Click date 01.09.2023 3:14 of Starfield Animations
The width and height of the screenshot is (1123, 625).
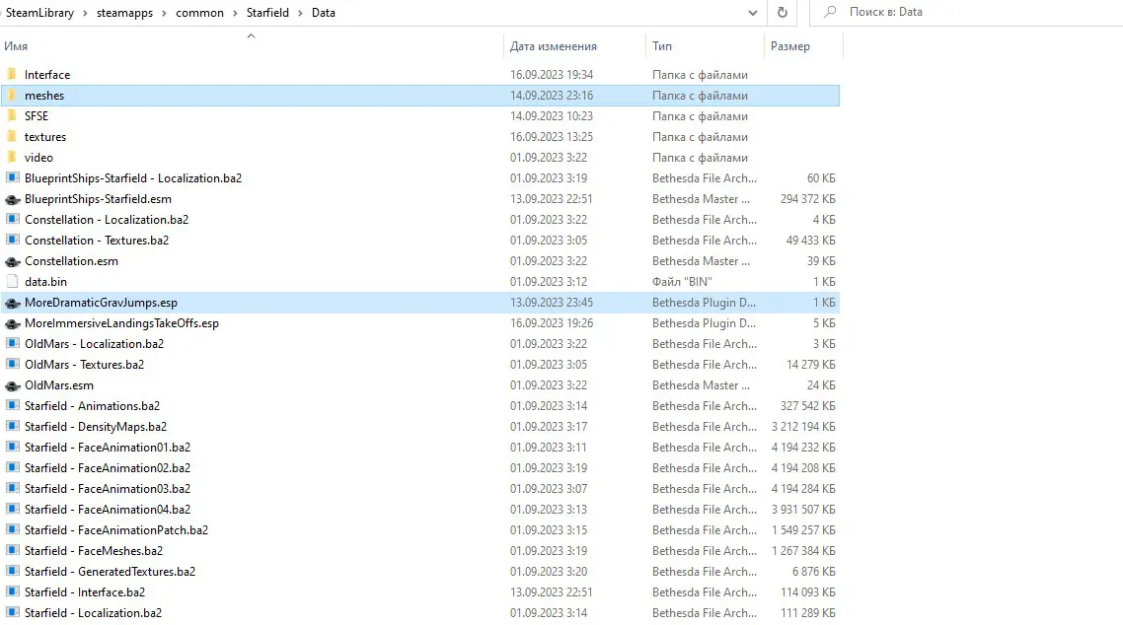[549, 406]
